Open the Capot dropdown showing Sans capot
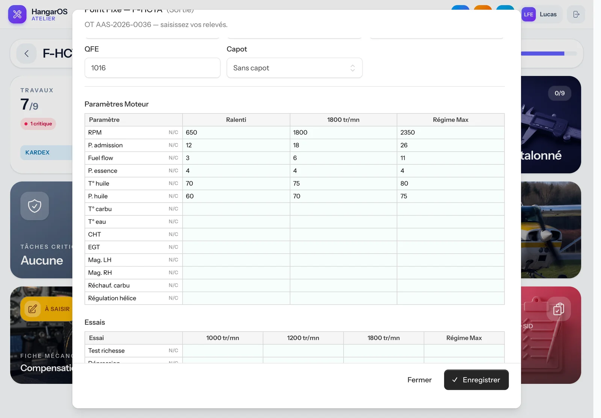The image size is (601, 418). pyautogui.click(x=294, y=68)
